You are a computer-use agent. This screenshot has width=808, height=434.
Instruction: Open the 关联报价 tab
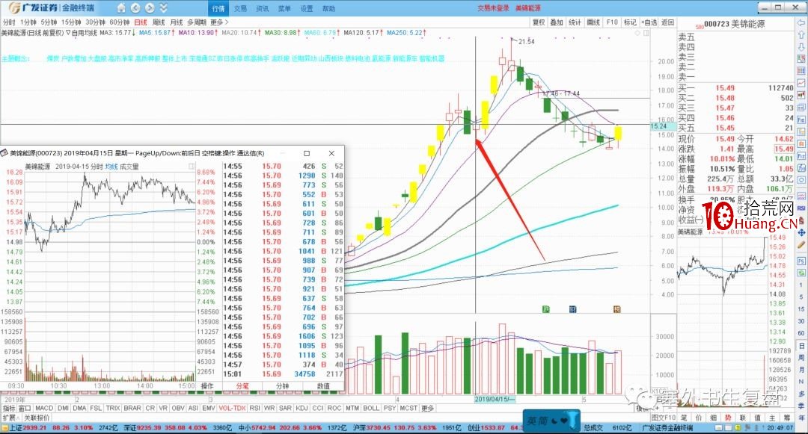[37, 418]
